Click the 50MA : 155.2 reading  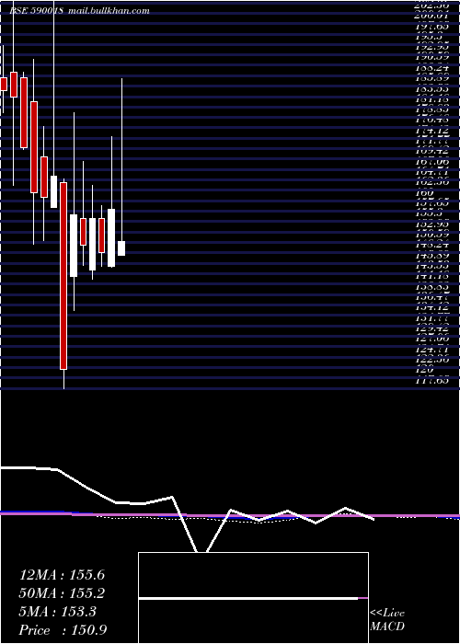(x=62, y=593)
